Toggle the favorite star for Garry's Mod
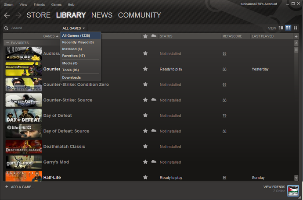The image size is (303, 200). point(145,162)
